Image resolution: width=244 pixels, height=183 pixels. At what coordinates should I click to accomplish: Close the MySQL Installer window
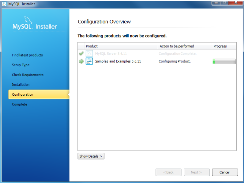pyautogui.click(x=236, y=3)
